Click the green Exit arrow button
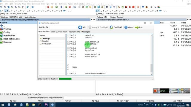The height and width of the screenshot is (107, 191). point(139,27)
